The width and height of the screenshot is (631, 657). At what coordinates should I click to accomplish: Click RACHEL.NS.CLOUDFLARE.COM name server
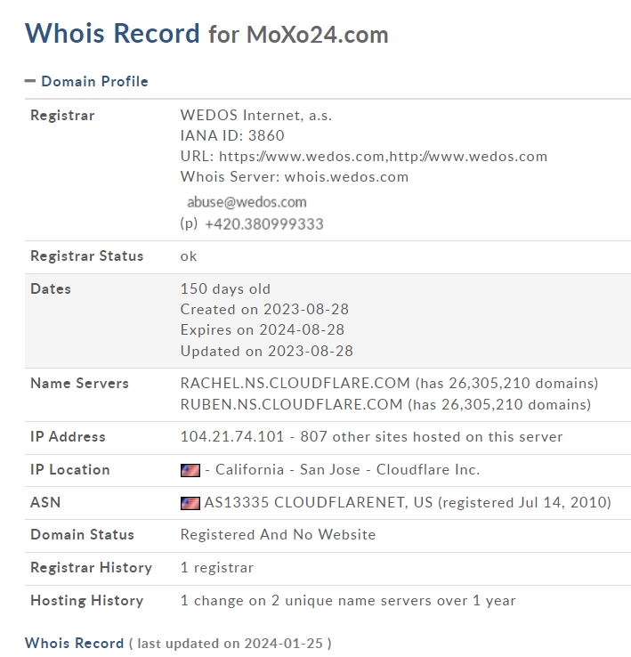coord(295,383)
